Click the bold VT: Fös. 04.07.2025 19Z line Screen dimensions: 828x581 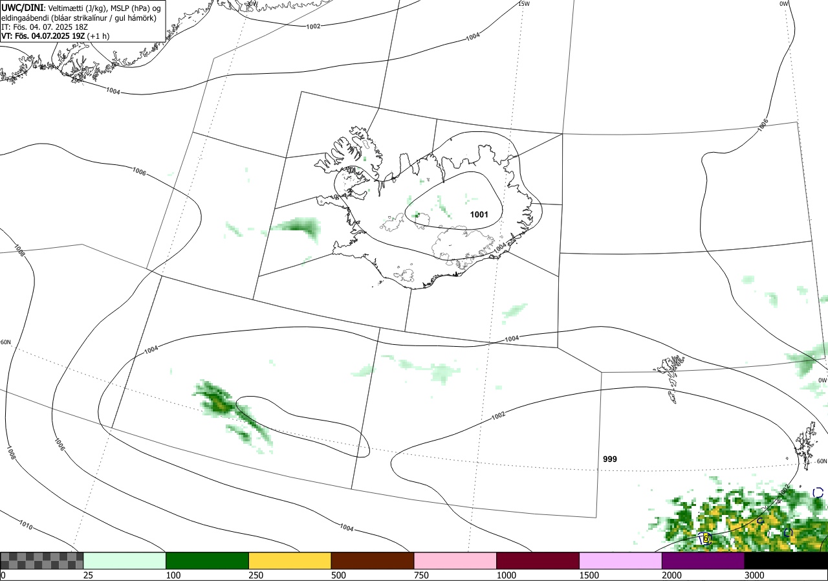pos(55,36)
